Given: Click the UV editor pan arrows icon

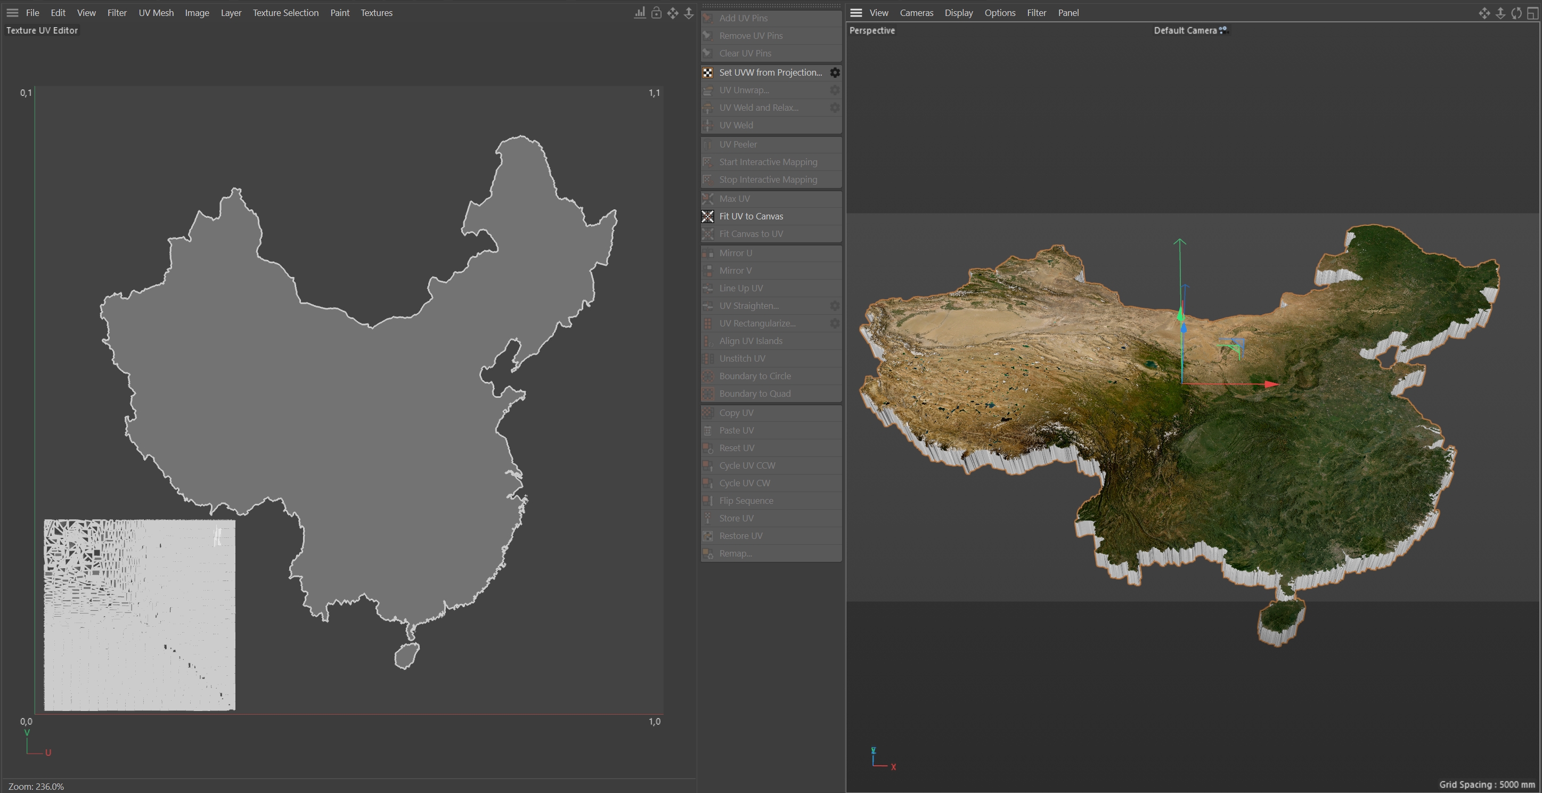Looking at the screenshot, I should (x=673, y=13).
